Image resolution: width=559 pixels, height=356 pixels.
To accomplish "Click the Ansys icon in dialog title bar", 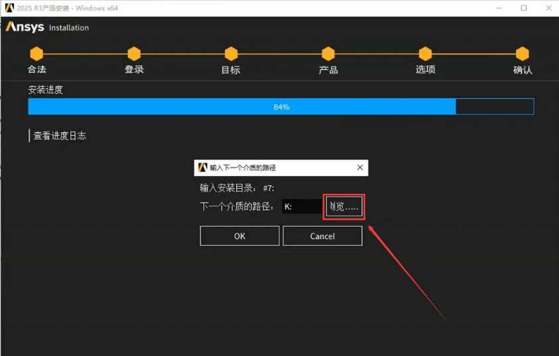I will coord(202,167).
